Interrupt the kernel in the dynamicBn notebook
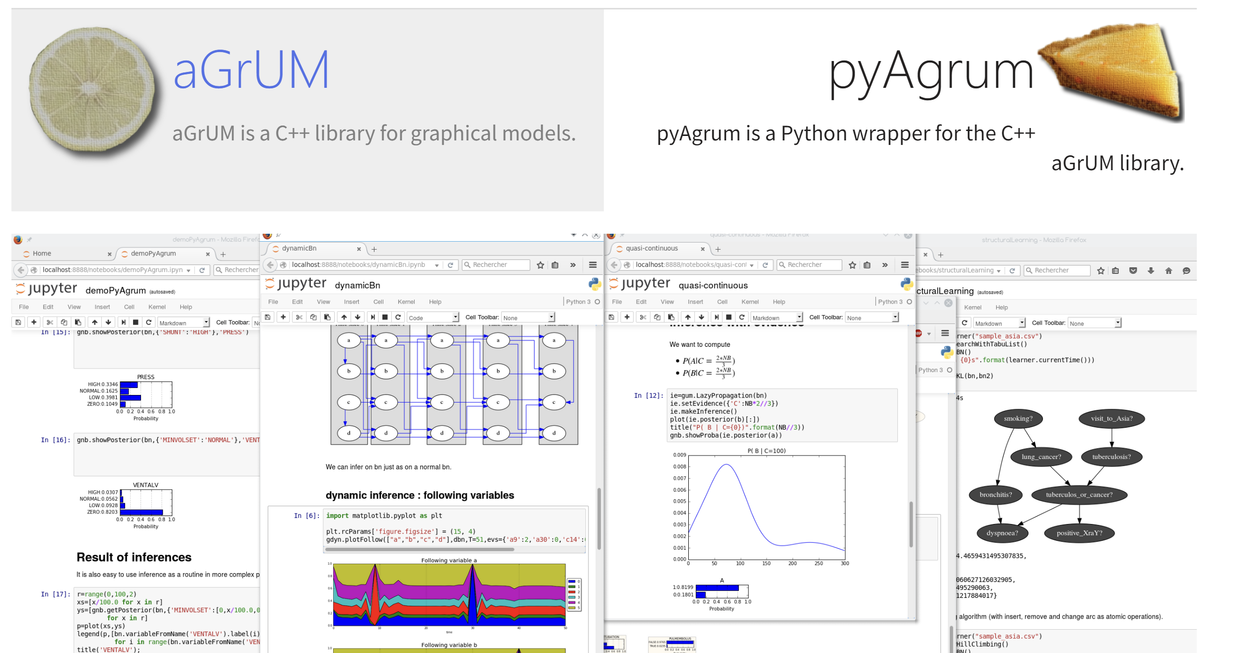The width and height of the screenshot is (1241, 653). (x=385, y=317)
